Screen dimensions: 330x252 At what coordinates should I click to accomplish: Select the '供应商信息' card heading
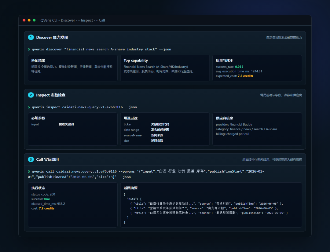point(224,118)
